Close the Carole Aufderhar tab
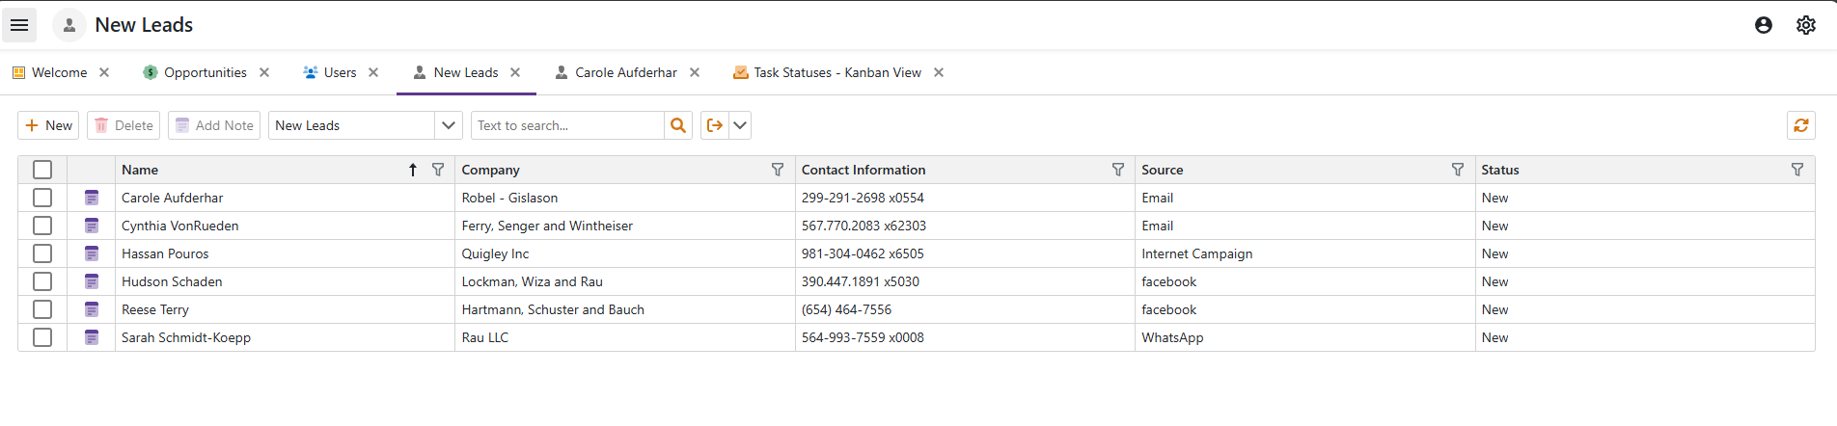Viewport: 1837px width, 426px height. [x=695, y=72]
